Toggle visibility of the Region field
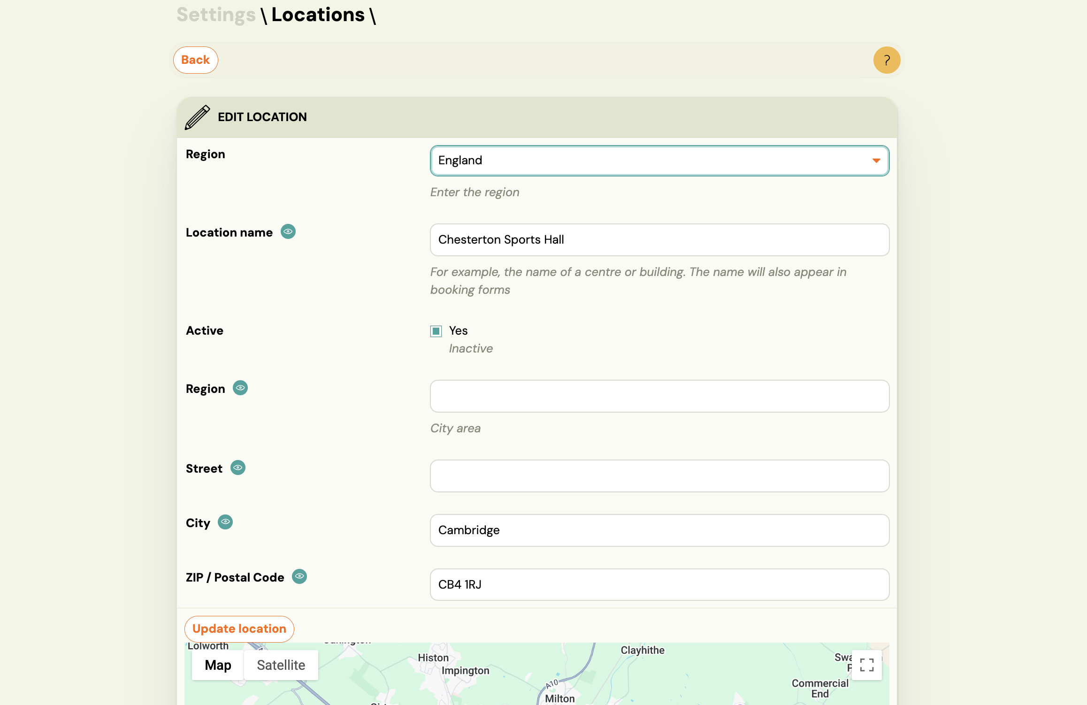The width and height of the screenshot is (1087, 705). coord(240,388)
